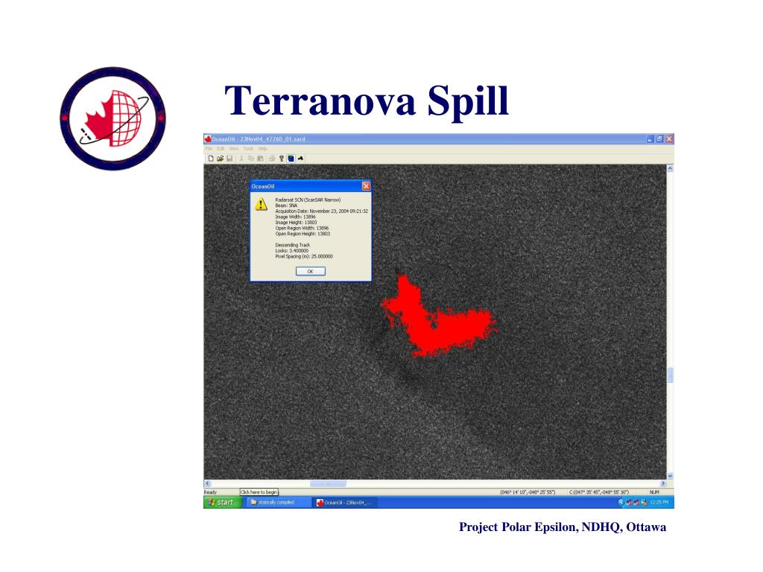Click the system tray expand arrow
This screenshot has height=572, width=763.
click(x=621, y=503)
